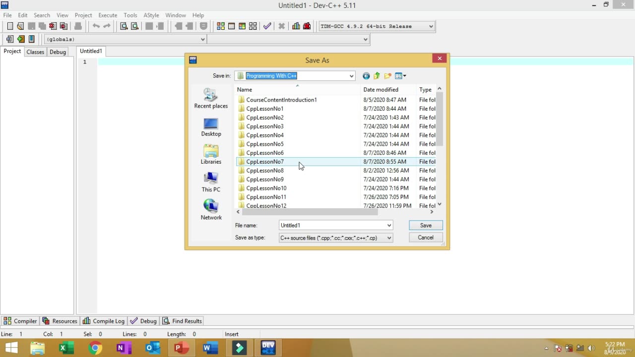The width and height of the screenshot is (635, 357).
Task: Click the Close All files toolbar icon
Action: (x=63, y=26)
